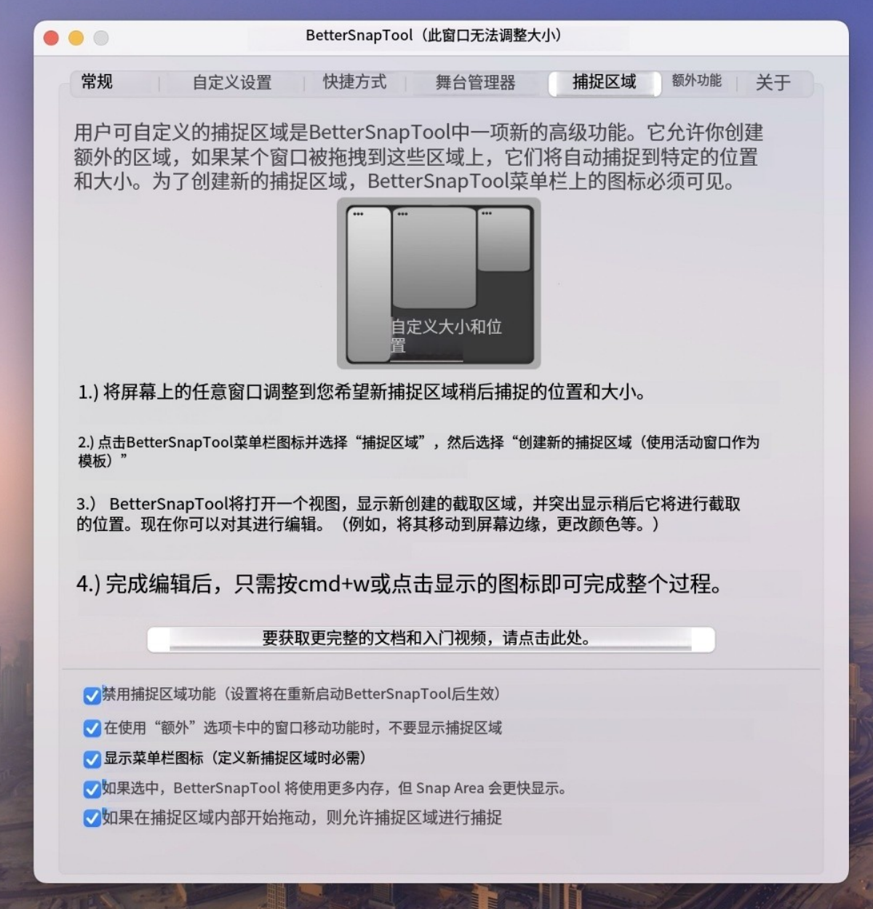873x909 pixels.
Task: Switch to the 常规 tab
Action: click(x=97, y=82)
